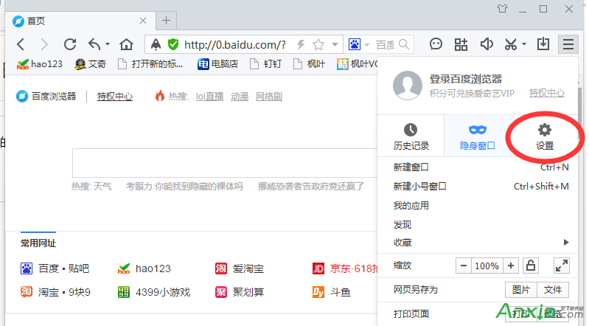Increase zoom with plus button
589x326 pixels.
511,266
